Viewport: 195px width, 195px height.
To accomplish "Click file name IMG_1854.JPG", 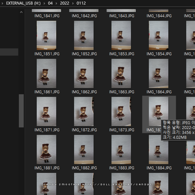I will pos(159,54).
